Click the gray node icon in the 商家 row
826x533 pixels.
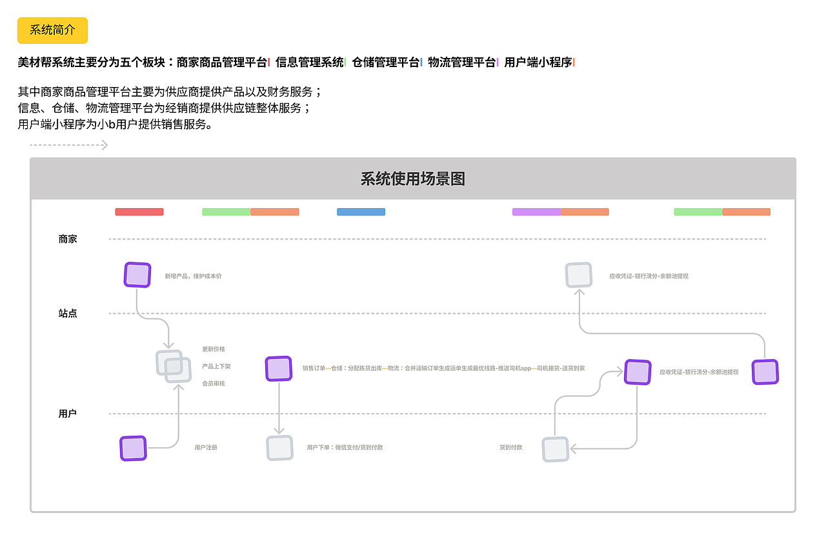[x=579, y=275]
